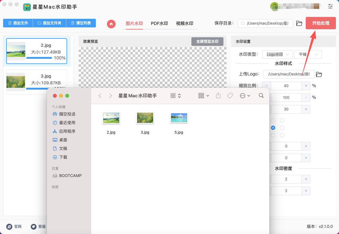339x234 pixels.
Task: Open the Logo水印 watermark type dropdown
Action: (277, 54)
